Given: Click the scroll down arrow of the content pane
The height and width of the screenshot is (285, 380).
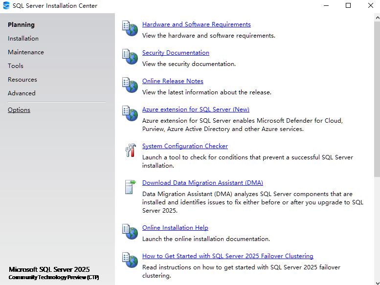Looking at the screenshot, I should (x=377, y=283).
